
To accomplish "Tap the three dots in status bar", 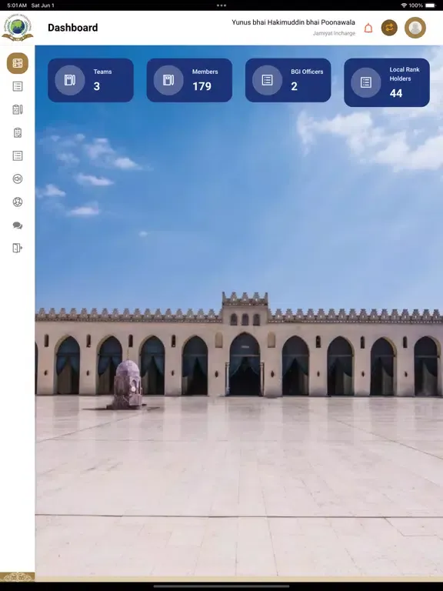I will pyautogui.click(x=221, y=5).
